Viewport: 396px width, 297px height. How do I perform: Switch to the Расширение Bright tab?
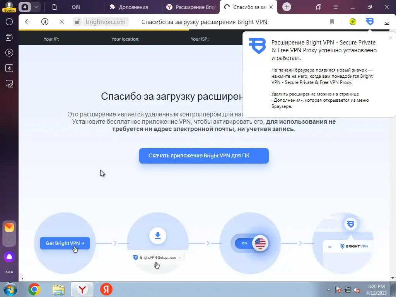coord(191,7)
